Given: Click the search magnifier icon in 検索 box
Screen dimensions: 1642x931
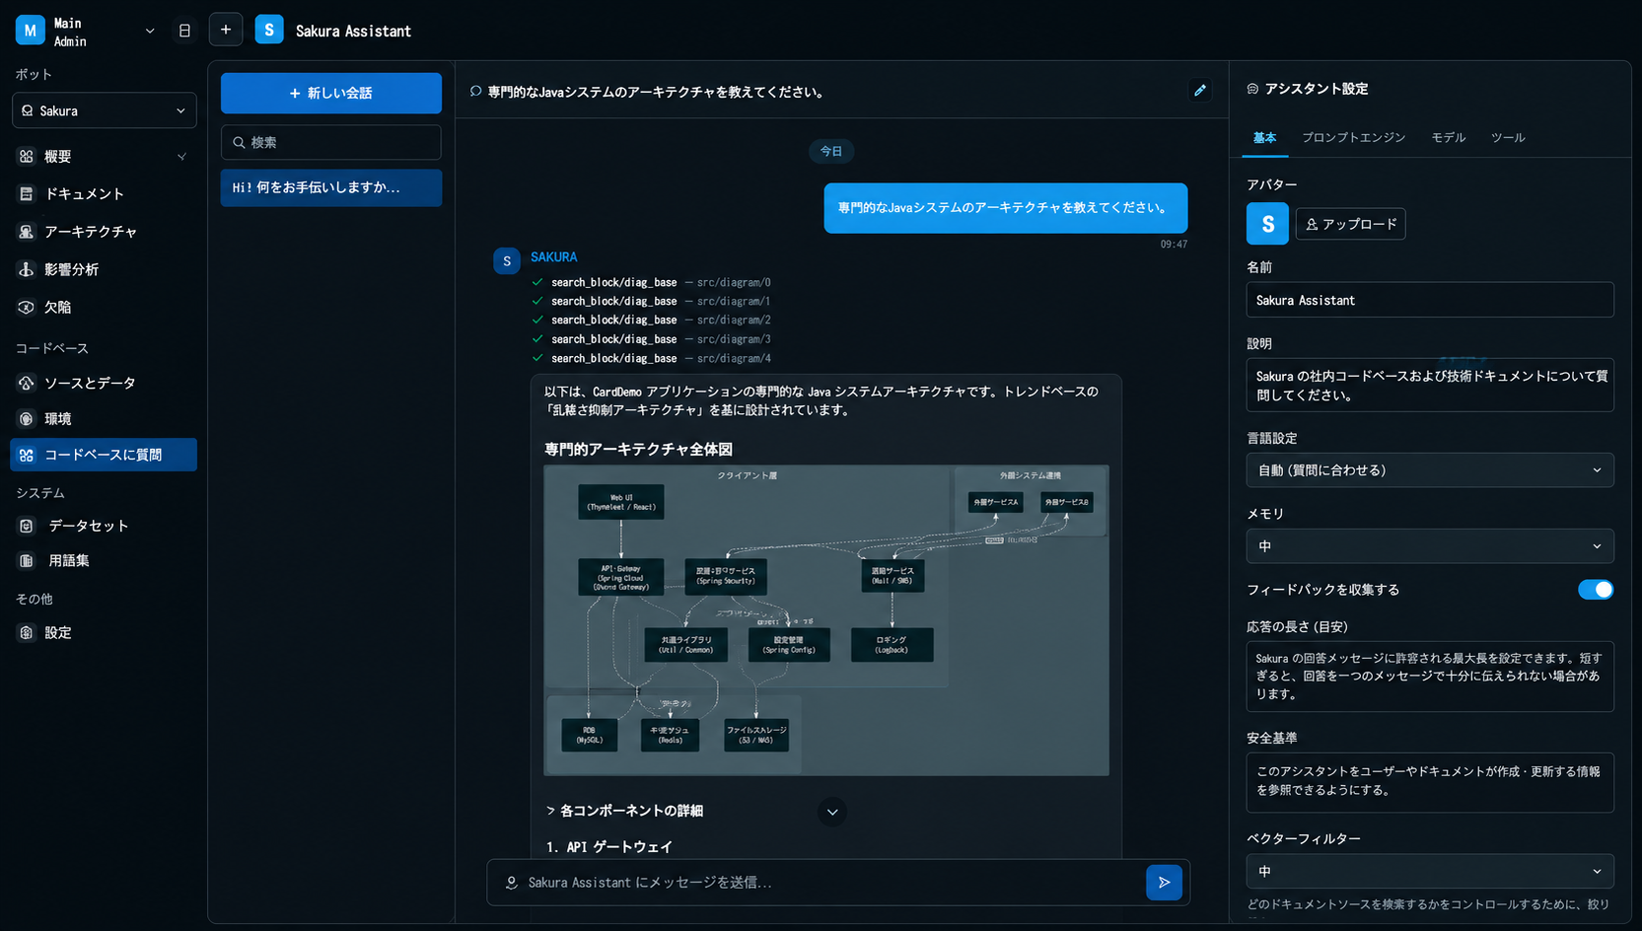Looking at the screenshot, I should (x=239, y=142).
